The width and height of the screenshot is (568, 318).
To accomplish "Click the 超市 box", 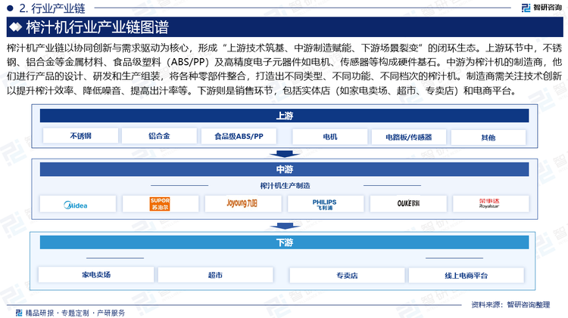I will [215, 275].
